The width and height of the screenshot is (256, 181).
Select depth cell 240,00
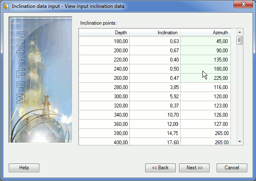point(104,69)
